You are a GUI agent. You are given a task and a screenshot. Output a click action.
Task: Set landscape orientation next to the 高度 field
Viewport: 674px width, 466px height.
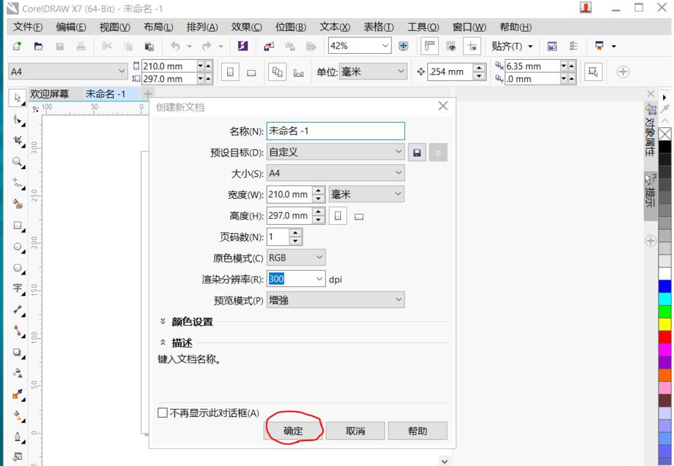coord(359,215)
